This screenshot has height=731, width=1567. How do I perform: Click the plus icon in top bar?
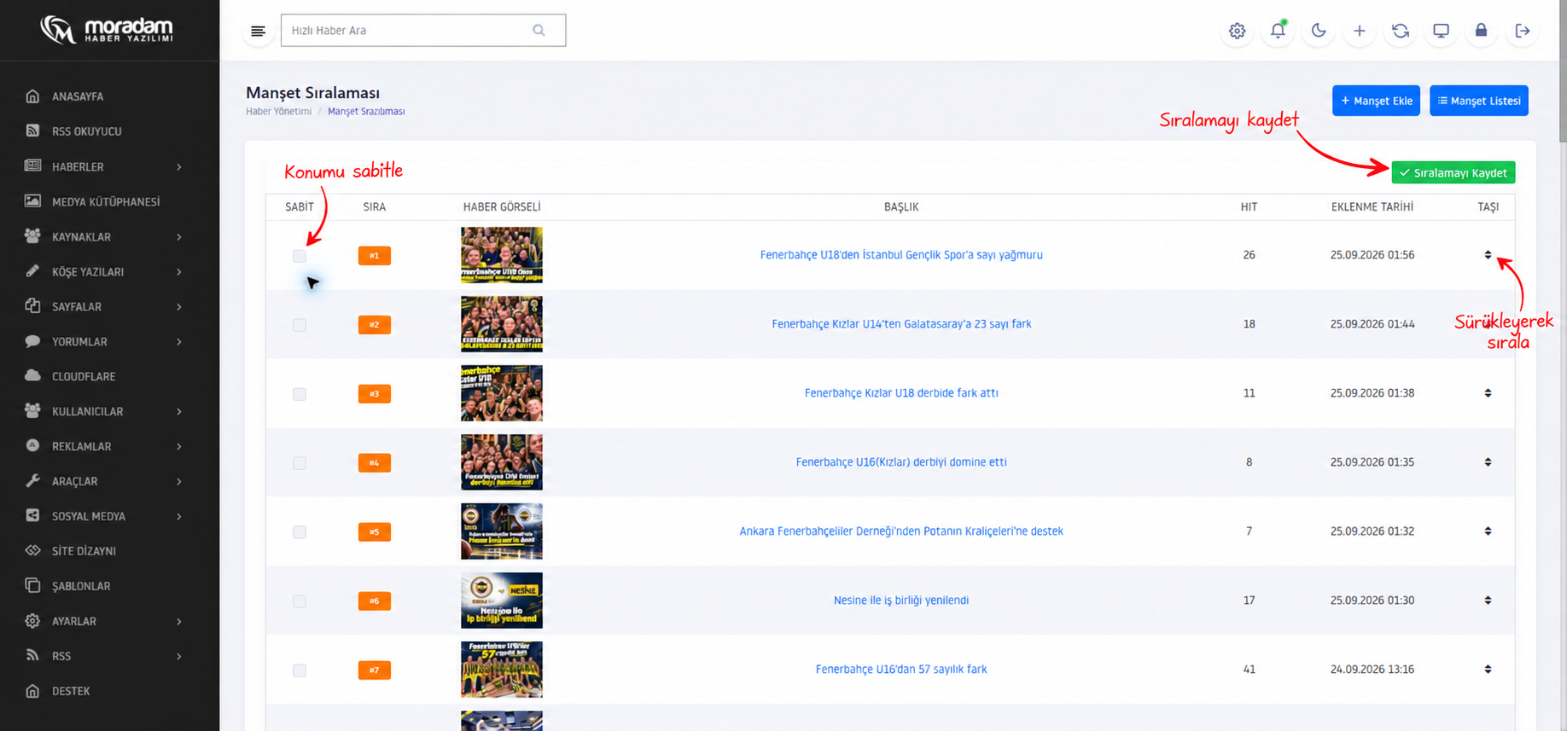tap(1360, 31)
